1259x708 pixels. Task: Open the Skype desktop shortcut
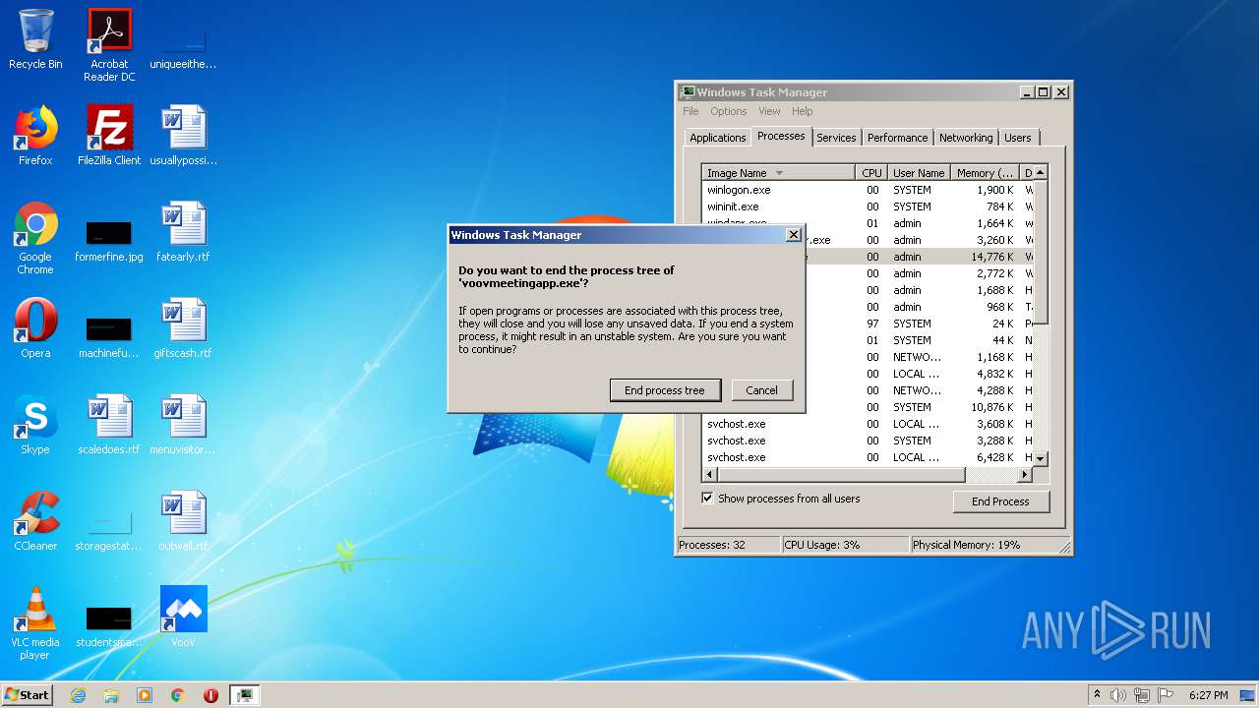tap(35, 425)
